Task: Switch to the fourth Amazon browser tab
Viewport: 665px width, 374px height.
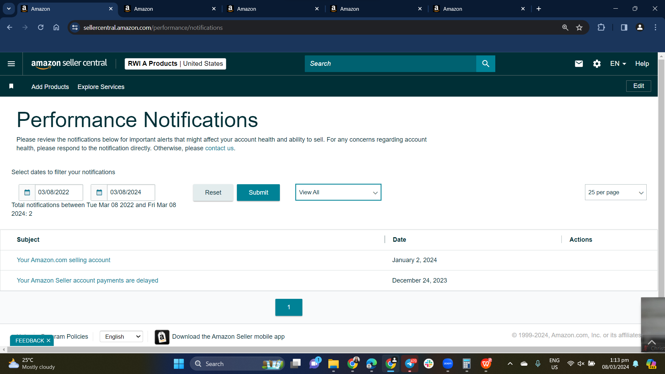Action: pos(376,9)
